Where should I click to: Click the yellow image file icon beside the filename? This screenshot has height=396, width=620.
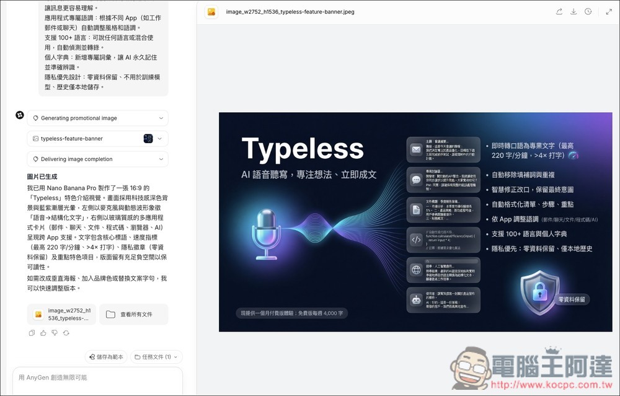210,11
